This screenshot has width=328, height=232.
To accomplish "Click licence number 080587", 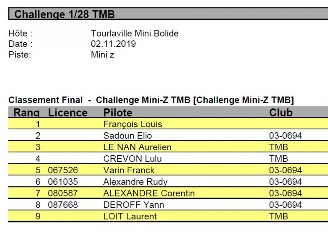I will tap(63, 193).
